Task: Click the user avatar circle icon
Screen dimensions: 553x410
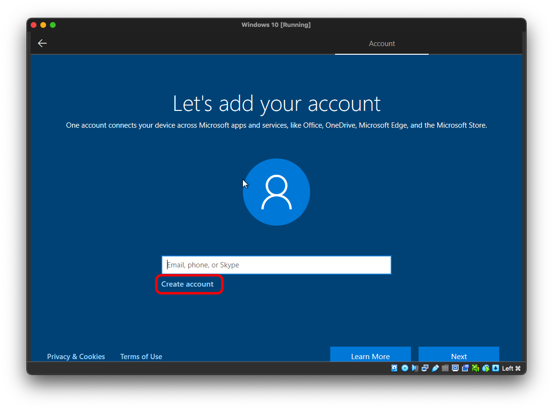Action: 276,192
